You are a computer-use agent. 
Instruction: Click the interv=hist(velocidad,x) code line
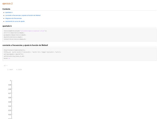(15, 39)
